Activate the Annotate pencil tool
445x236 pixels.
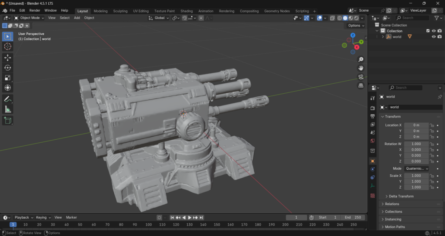point(8,99)
